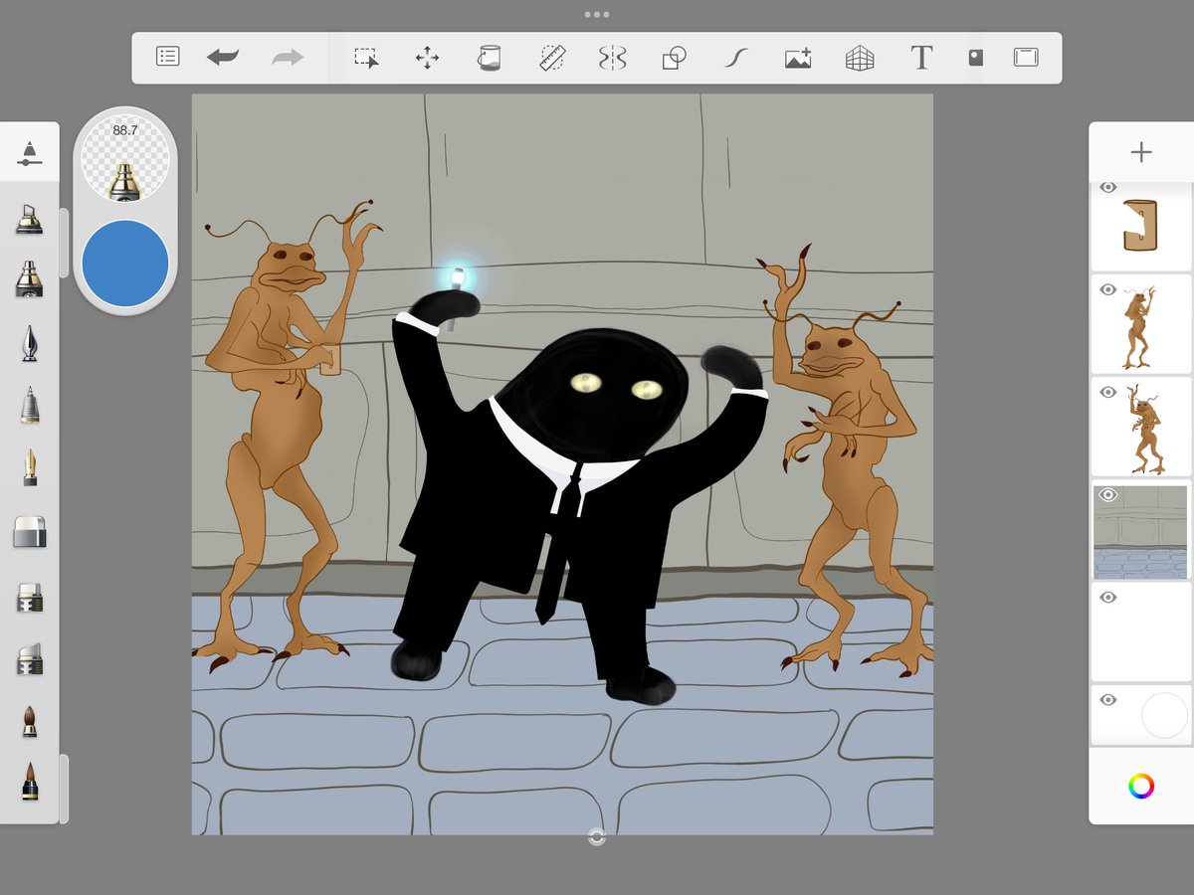Toggle the full-screen UI frame icon

click(1026, 58)
